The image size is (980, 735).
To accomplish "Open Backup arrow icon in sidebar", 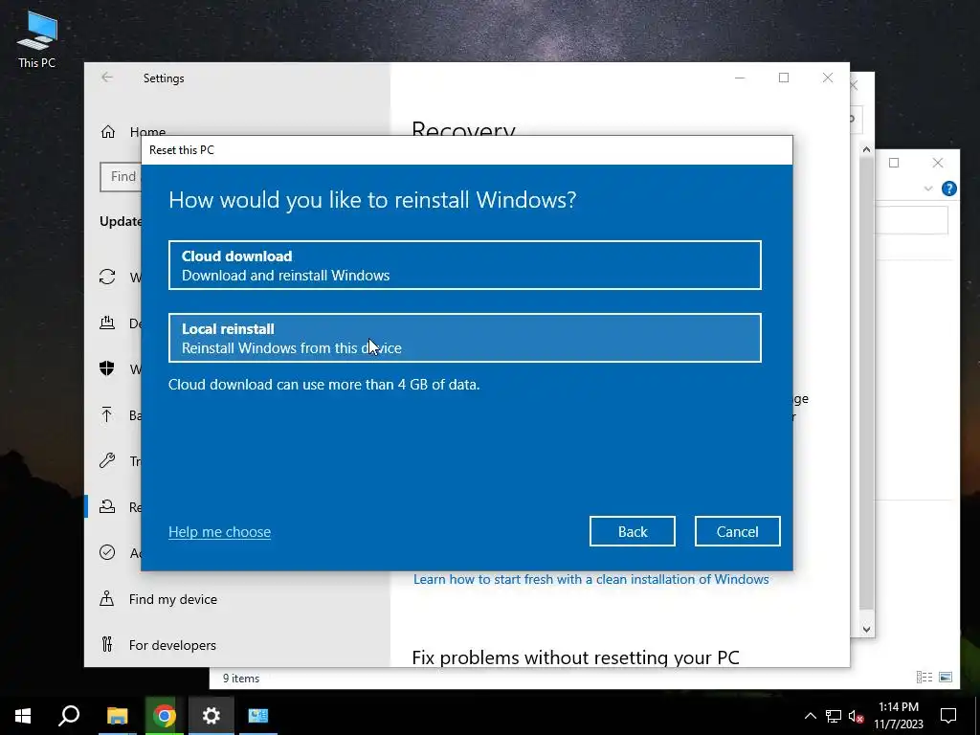I will tap(107, 415).
